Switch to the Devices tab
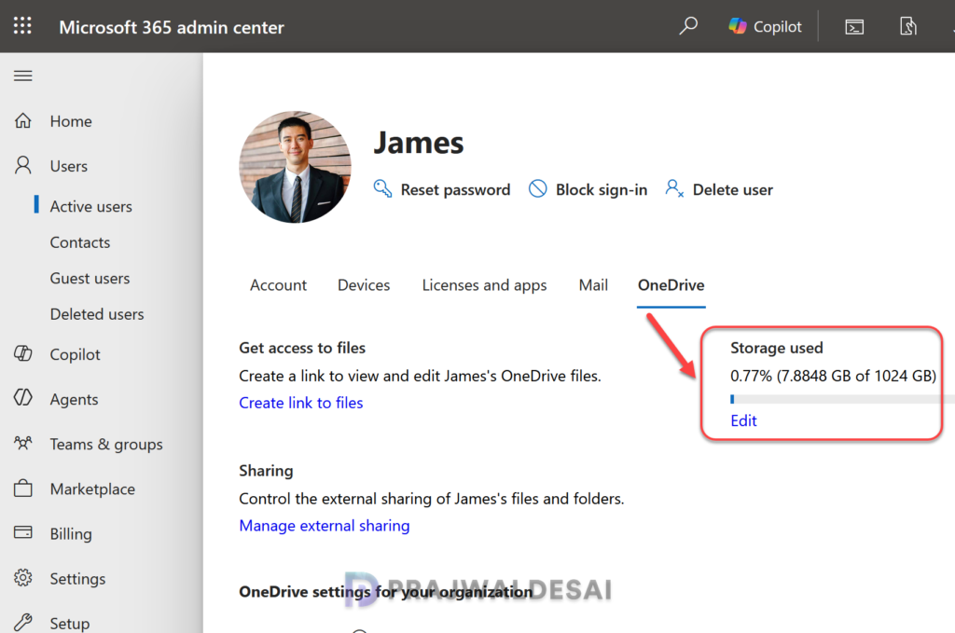Viewport: 955px width, 633px height. click(364, 285)
